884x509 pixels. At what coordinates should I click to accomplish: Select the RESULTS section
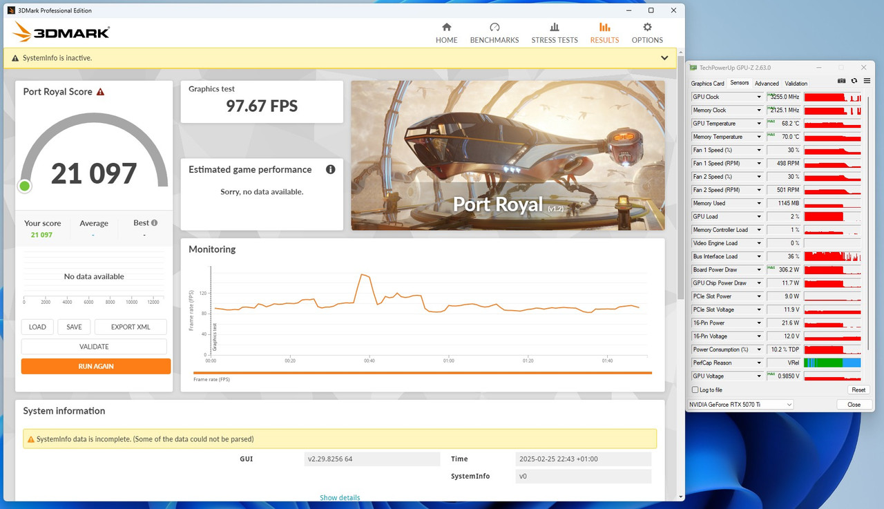click(604, 32)
